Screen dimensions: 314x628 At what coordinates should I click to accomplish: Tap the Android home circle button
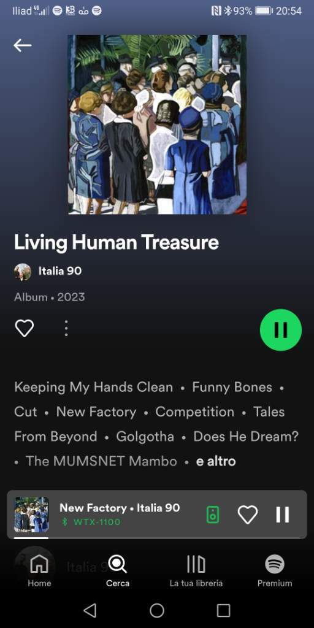[157, 610]
